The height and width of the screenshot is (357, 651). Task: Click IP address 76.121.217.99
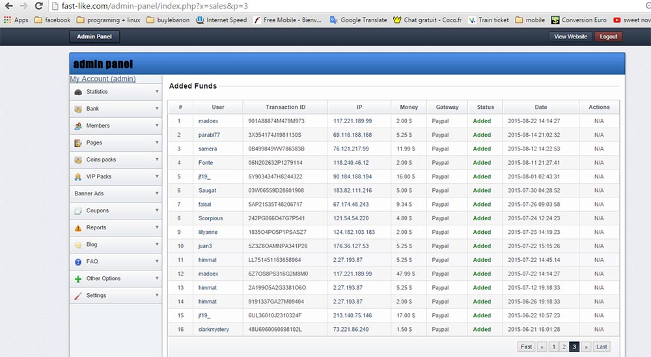point(351,149)
